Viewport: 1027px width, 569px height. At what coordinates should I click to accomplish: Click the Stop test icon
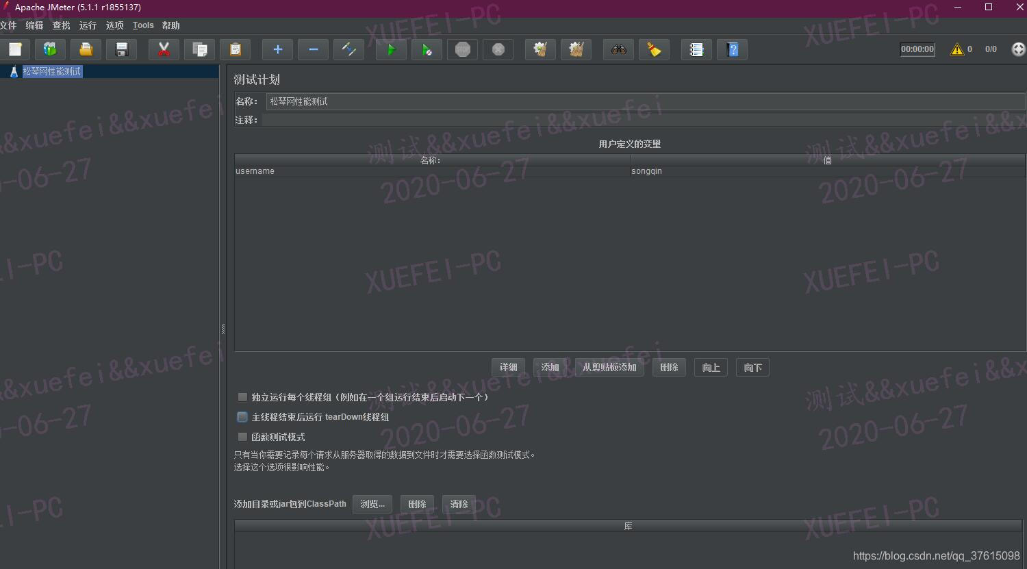[x=463, y=49]
